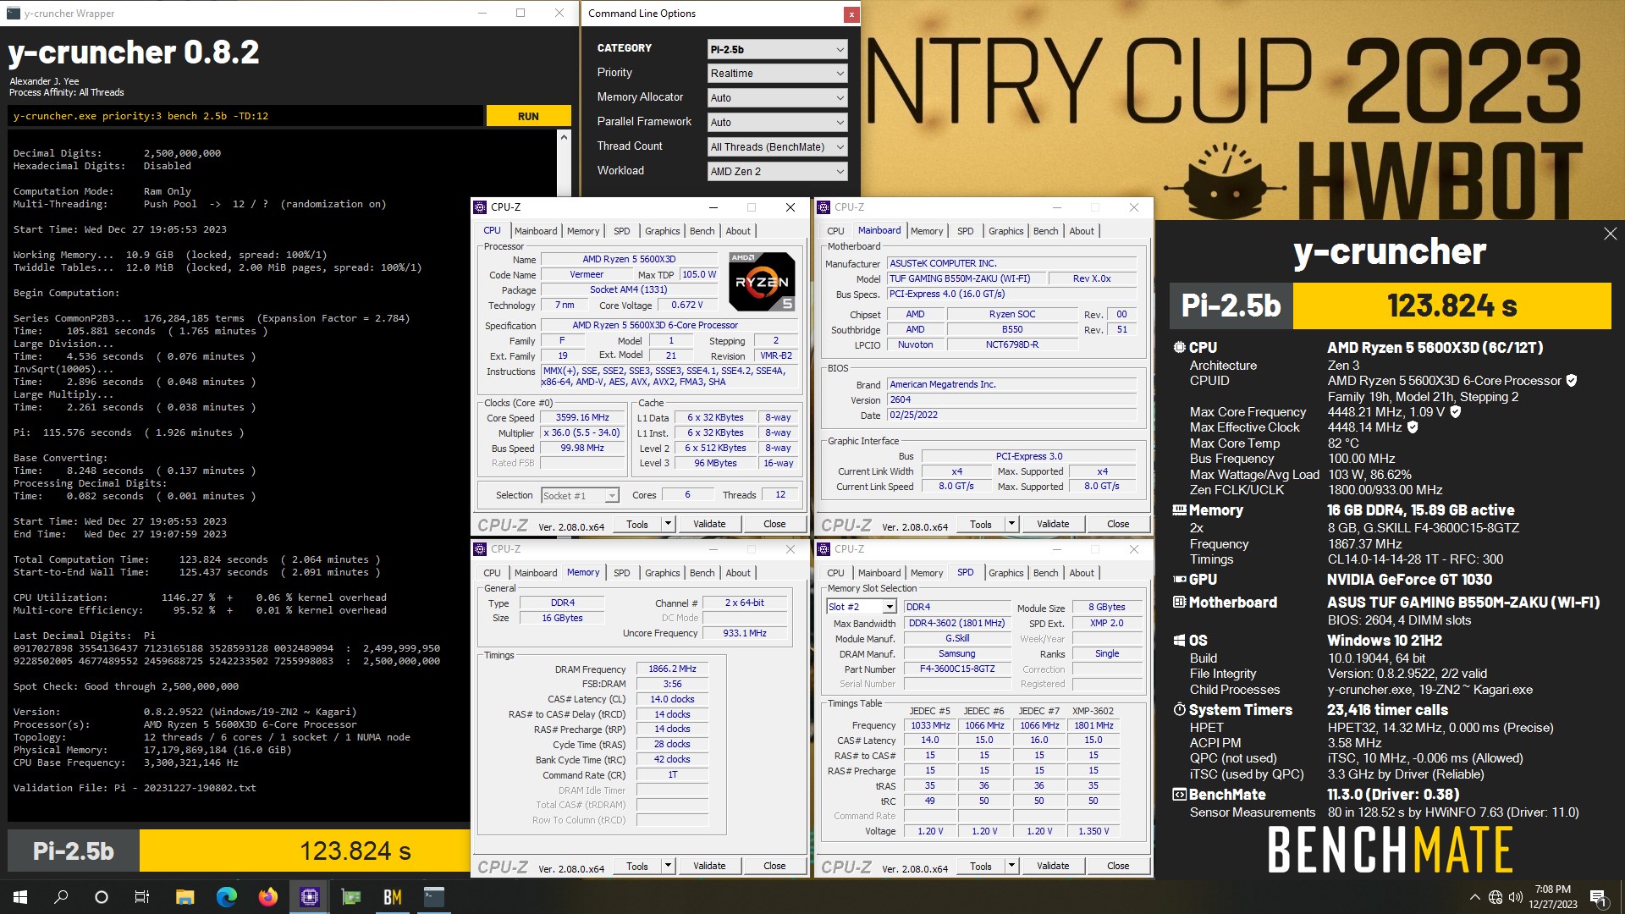1625x914 pixels.
Task: Close the BenchMate y-cruncher result panel
Action: [x=1610, y=234]
